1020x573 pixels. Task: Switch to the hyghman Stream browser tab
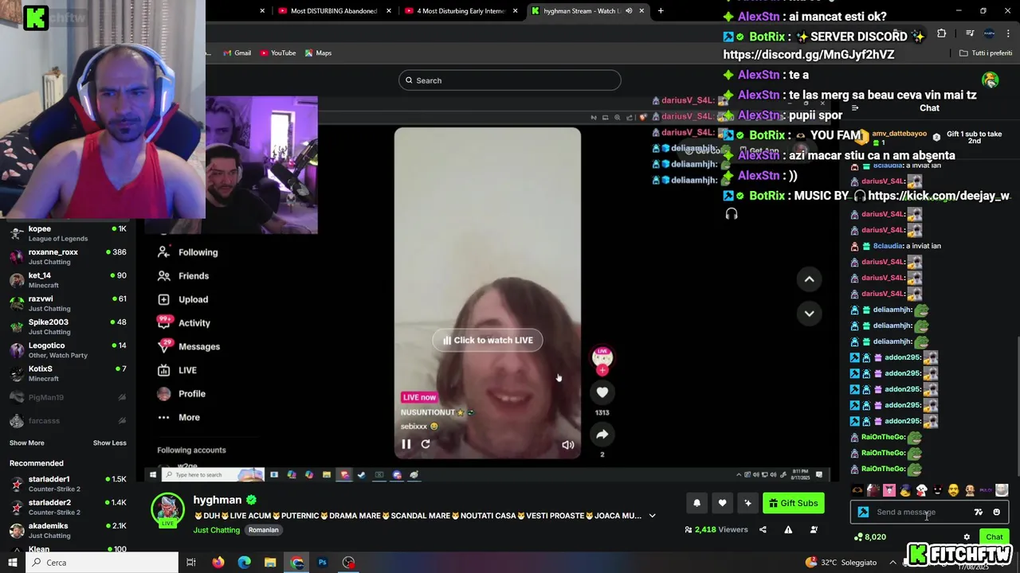587,11
